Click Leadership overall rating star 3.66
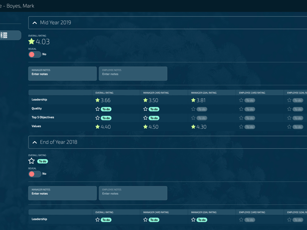This screenshot has height=230, width=307. (97, 100)
